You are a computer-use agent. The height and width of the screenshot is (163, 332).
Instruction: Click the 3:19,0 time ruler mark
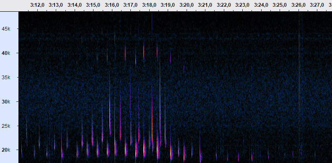point(168,5)
